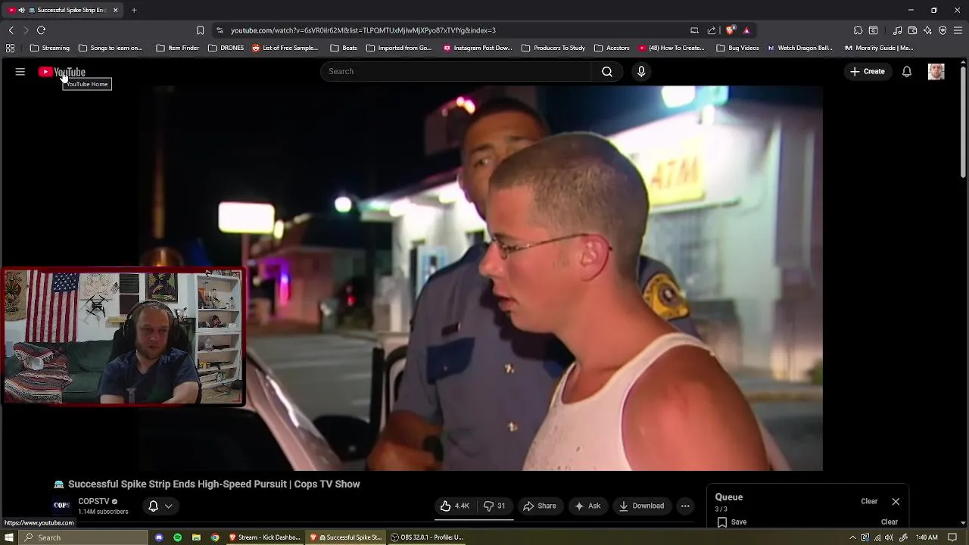
Task: Open Watch Dragon Ball bookmark
Action: (800, 48)
